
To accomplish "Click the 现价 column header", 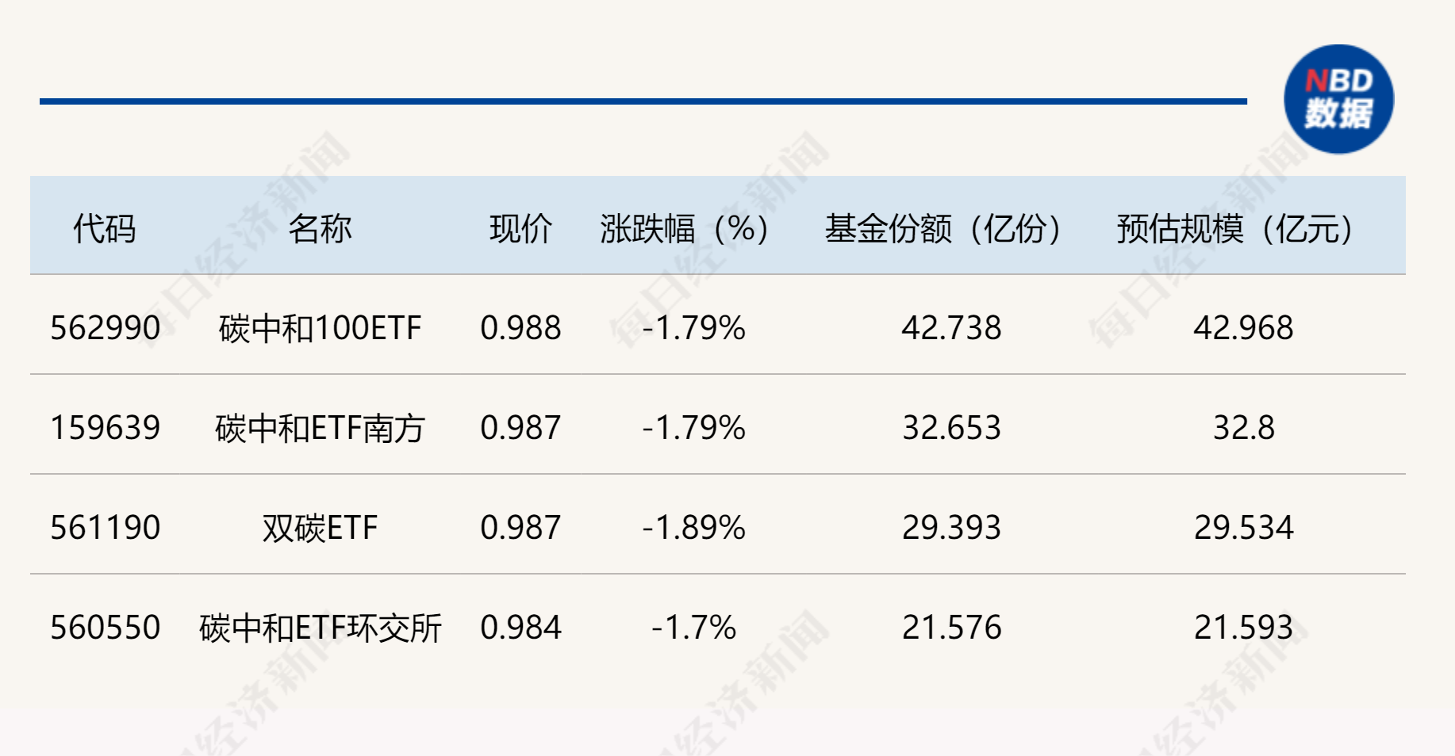I will click(x=520, y=229).
